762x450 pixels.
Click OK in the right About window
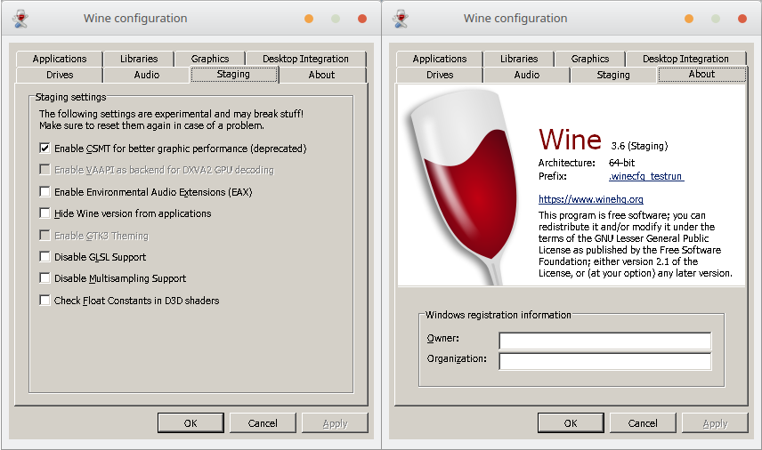point(571,422)
